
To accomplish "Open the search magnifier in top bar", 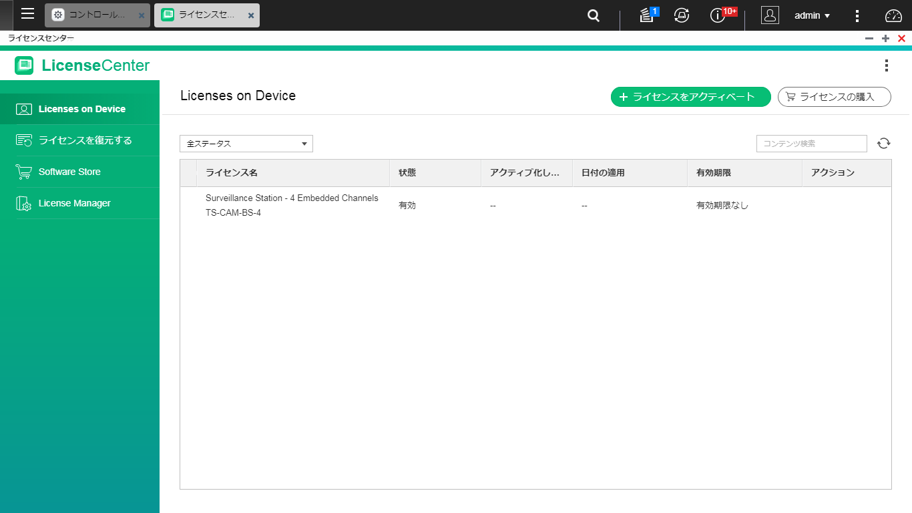I will [594, 15].
